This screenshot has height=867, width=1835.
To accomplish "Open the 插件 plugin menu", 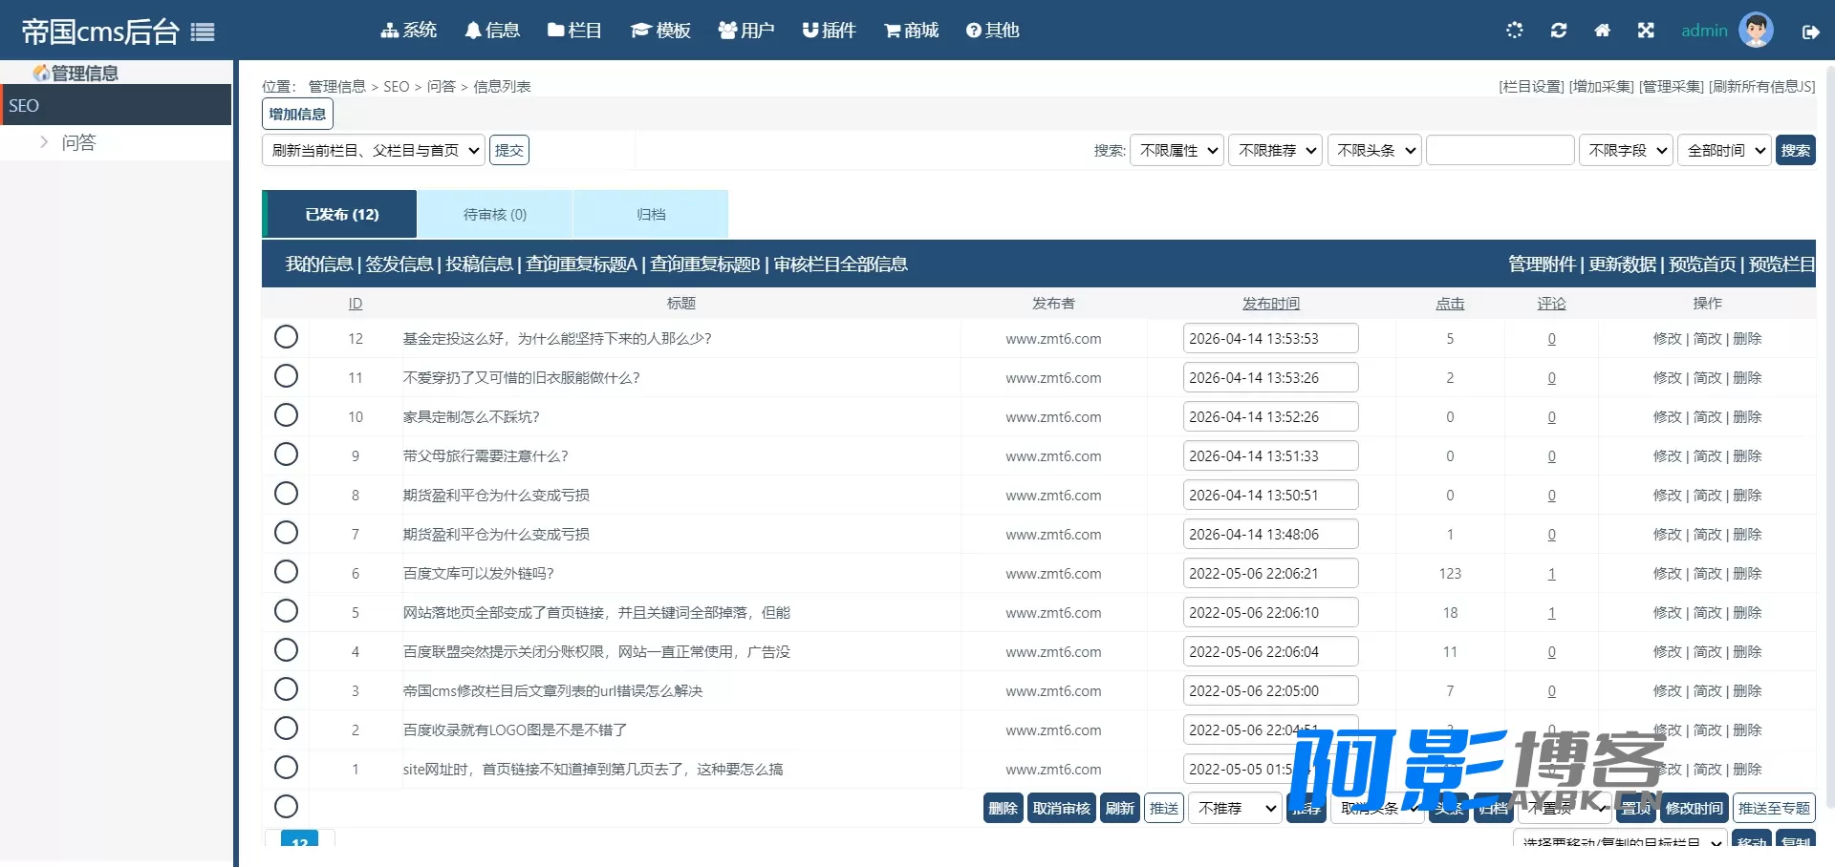I will click(x=829, y=31).
